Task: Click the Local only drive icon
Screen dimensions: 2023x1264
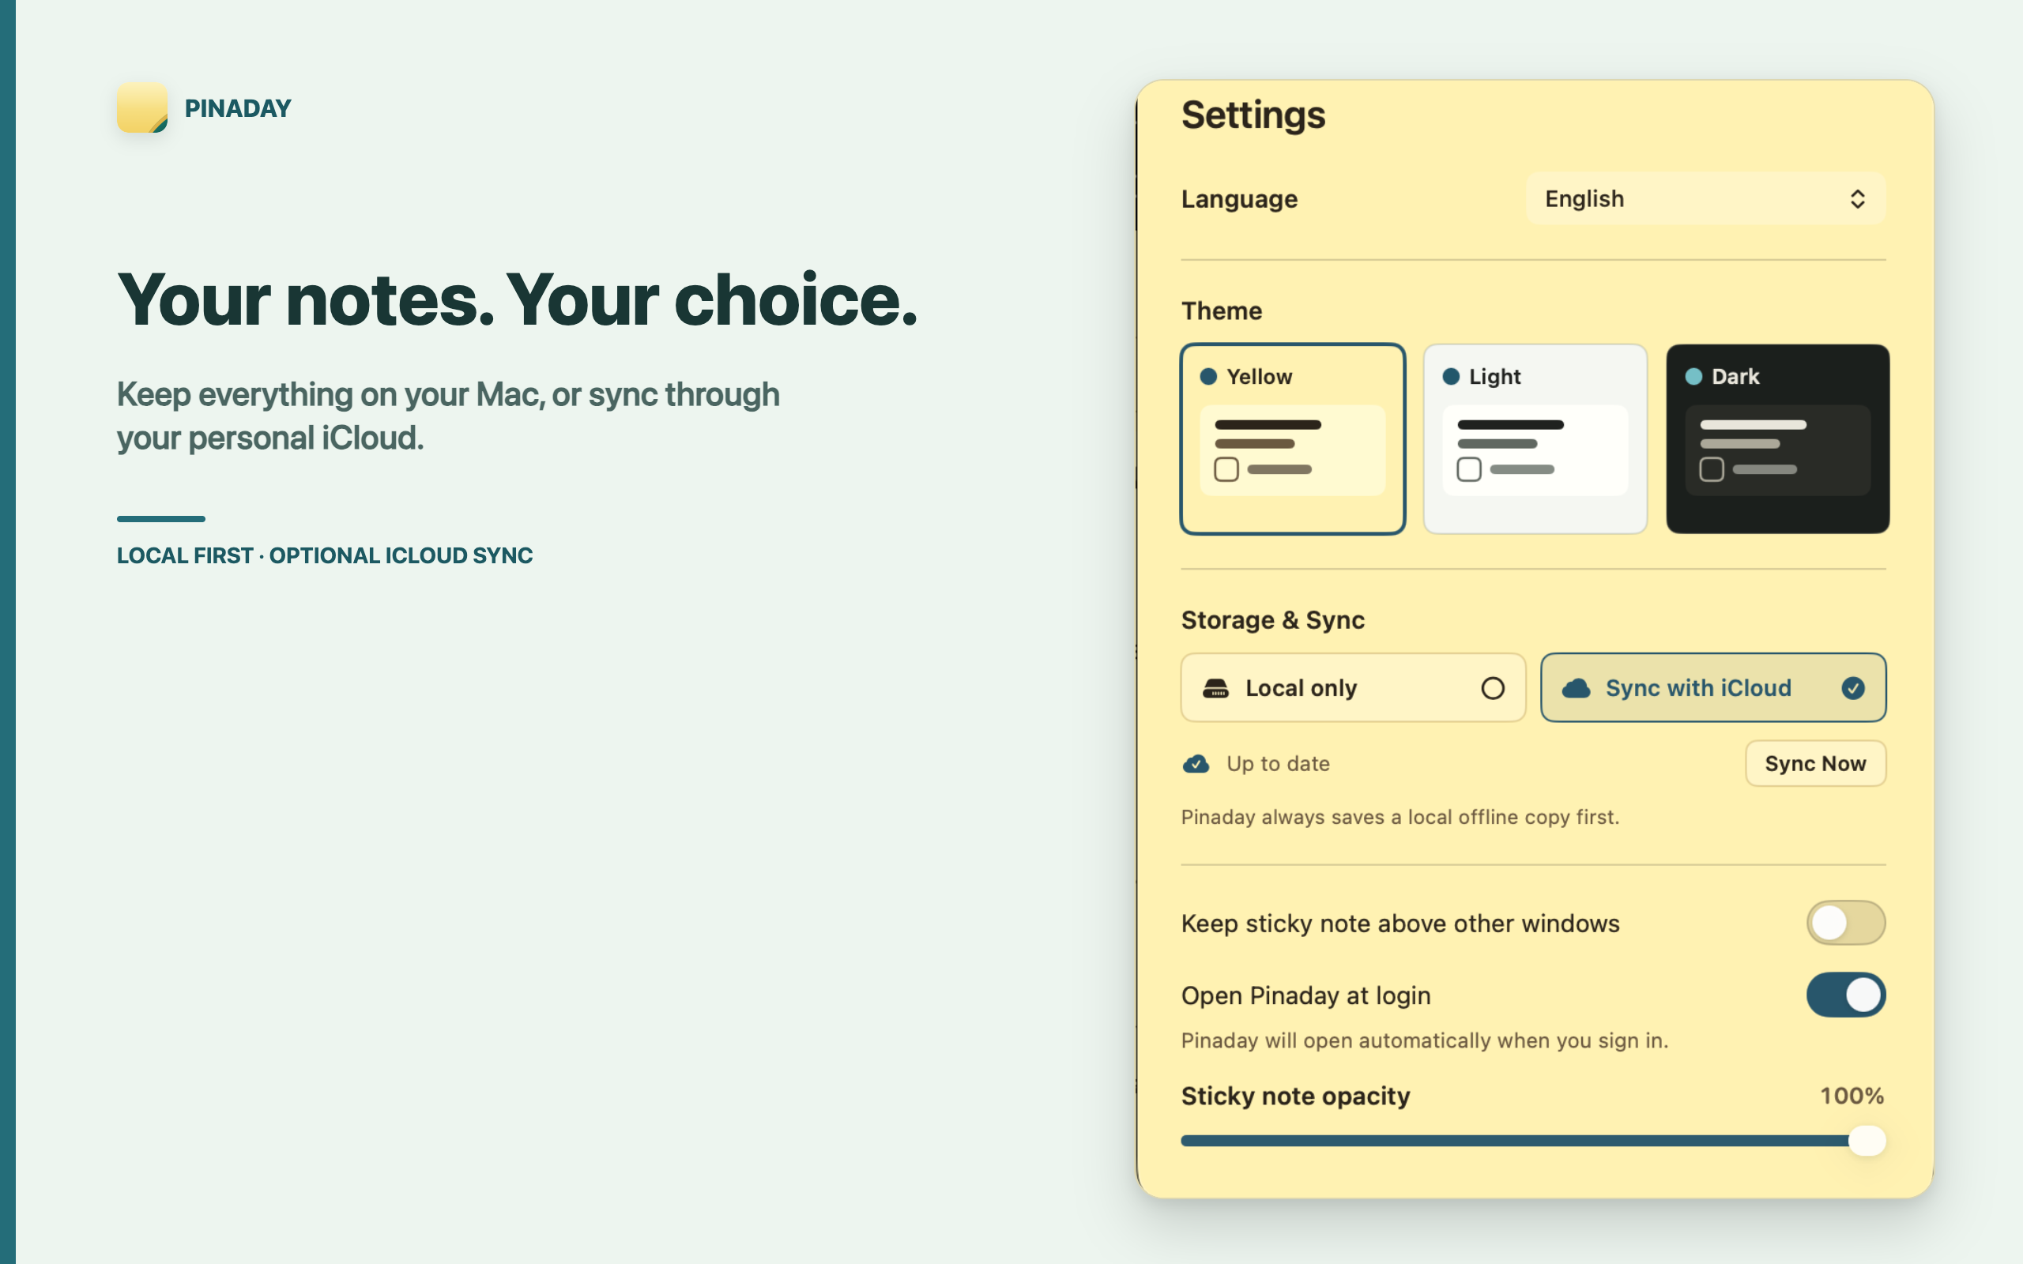Action: pyautogui.click(x=1215, y=688)
